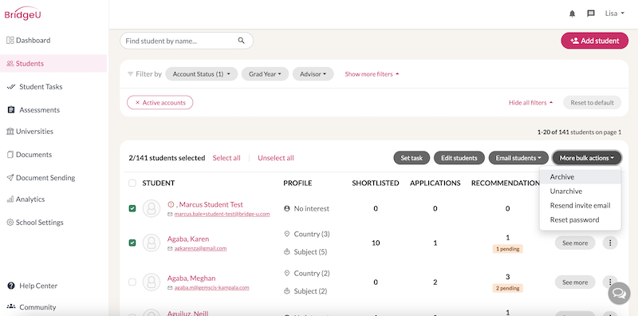Image resolution: width=638 pixels, height=316 pixels.
Task: Click the SHORTLISTED column header
Action: point(375,184)
